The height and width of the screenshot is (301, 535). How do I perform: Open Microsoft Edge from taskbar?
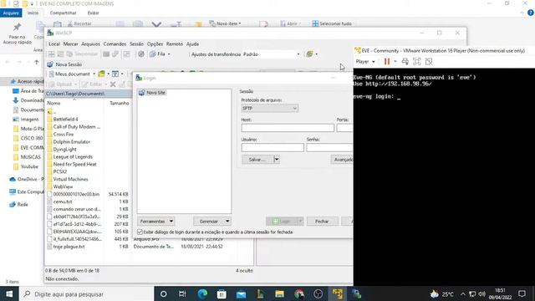pyautogui.click(x=202, y=293)
